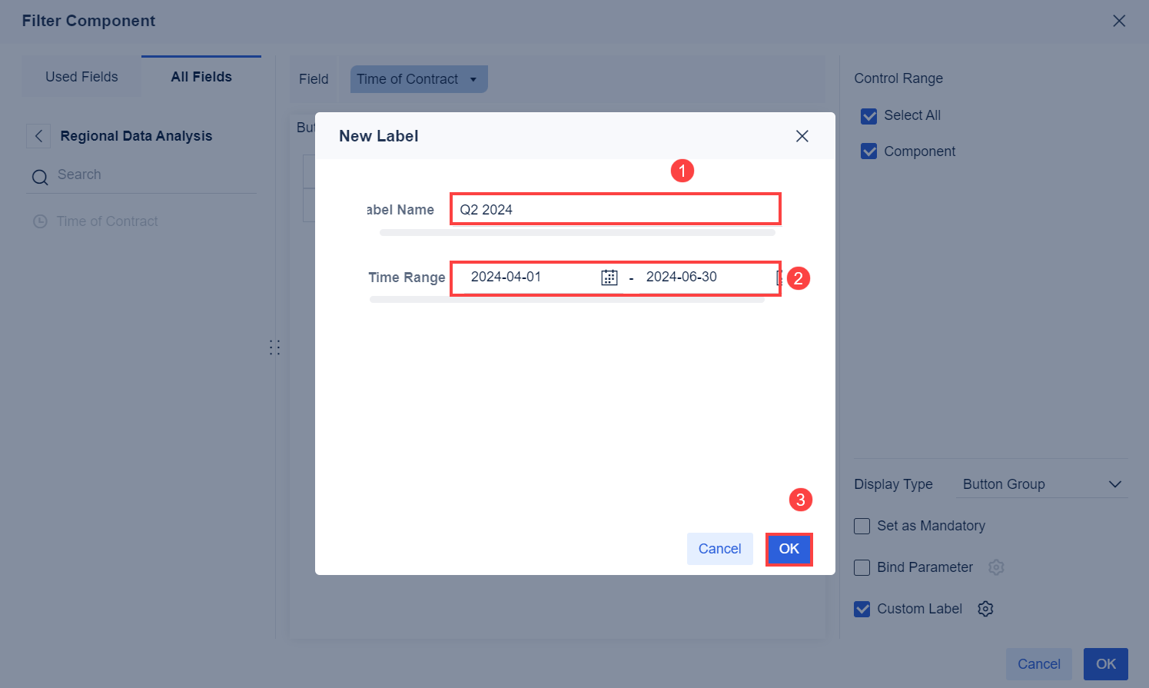
Task: Open the Time of Contract field dropdown
Action: pyautogui.click(x=418, y=78)
